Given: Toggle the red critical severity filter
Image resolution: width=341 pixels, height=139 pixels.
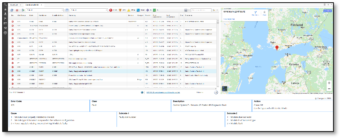Looking at the screenshot, I should (111, 10).
